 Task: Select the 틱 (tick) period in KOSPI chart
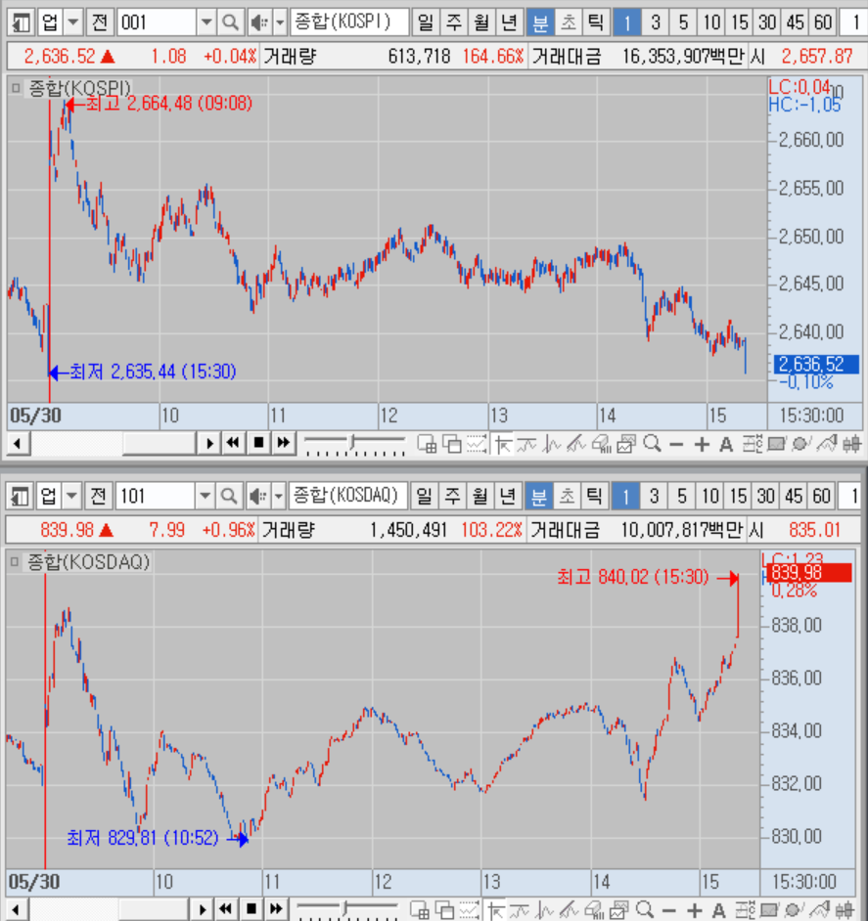(596, 22)
